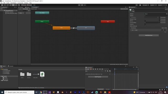Toggle Animator parameters panel visibility eye

[30, 9]
